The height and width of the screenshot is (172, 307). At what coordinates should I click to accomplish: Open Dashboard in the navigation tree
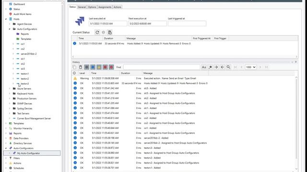[x=19, y=4]
